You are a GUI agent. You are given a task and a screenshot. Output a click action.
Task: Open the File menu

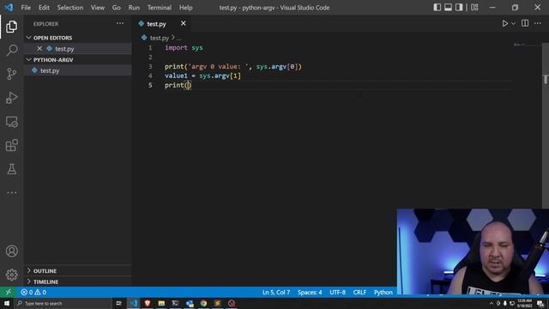pos(26,8)
